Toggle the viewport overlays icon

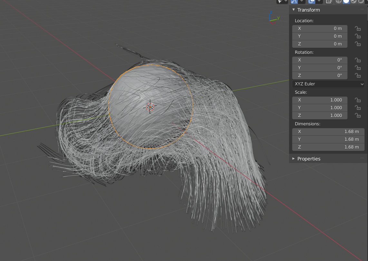pyautogui.click(x=311, y=2)
